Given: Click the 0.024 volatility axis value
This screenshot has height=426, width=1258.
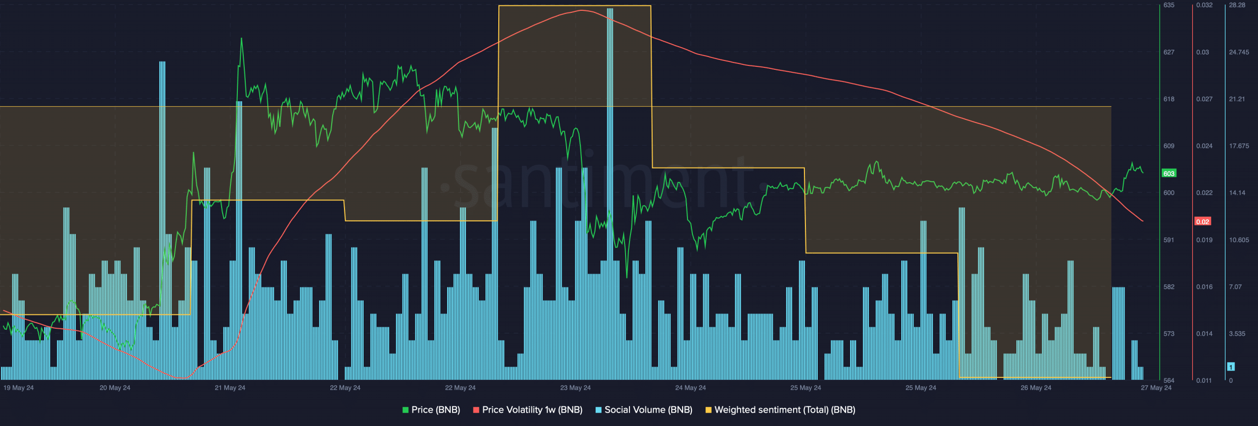Looking at the screenshot, I should pos(1204,146).
